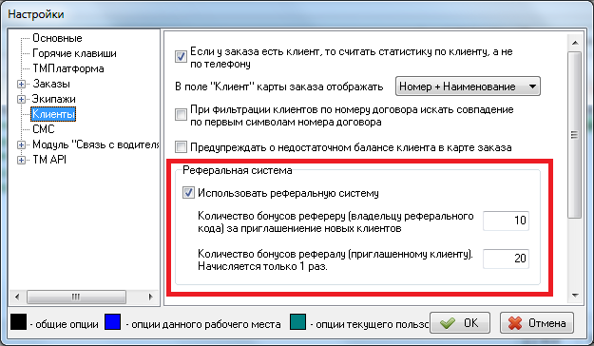Screen dimensions: 594x346
Task: Click the referral bonus field showing 20
Action: click(x=506, y=259)
